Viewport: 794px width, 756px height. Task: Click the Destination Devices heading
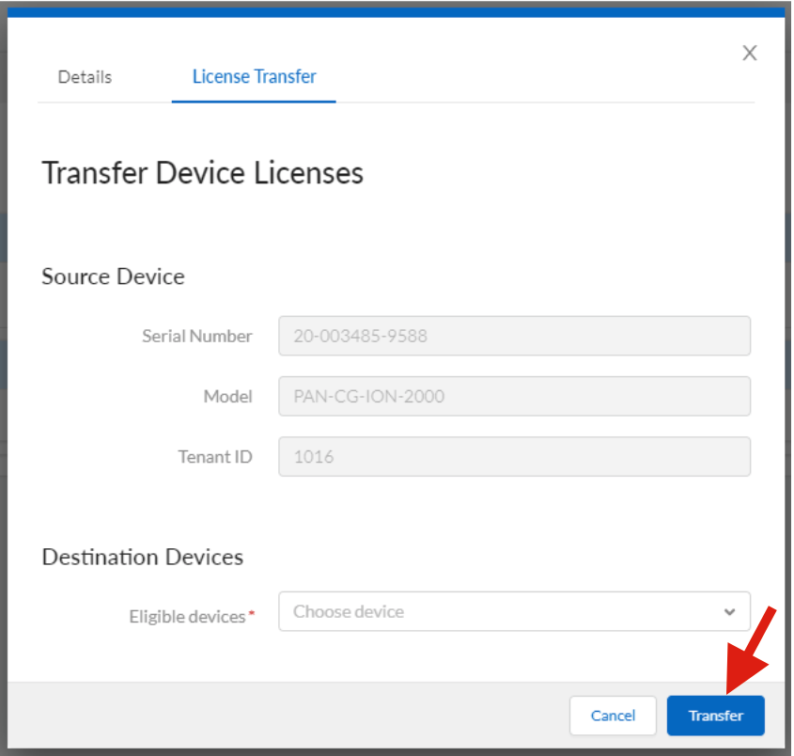(142, 557)
